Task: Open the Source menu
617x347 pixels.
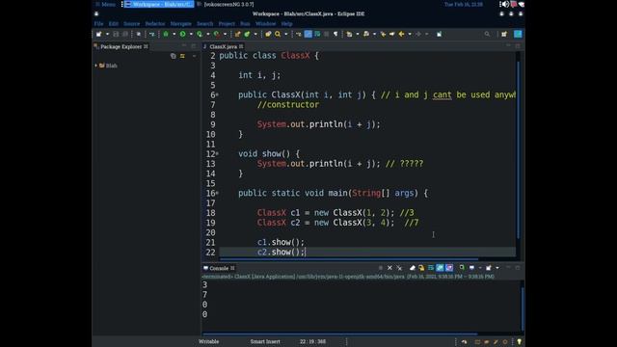Action: [131, 23]
